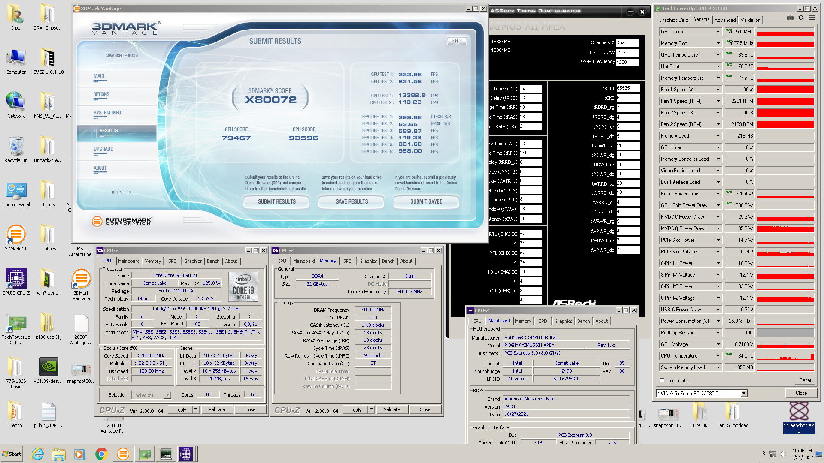Click the CPU Temperature sensor graph at bottom
The image size is (824, 463).
[x=785, y=356]
